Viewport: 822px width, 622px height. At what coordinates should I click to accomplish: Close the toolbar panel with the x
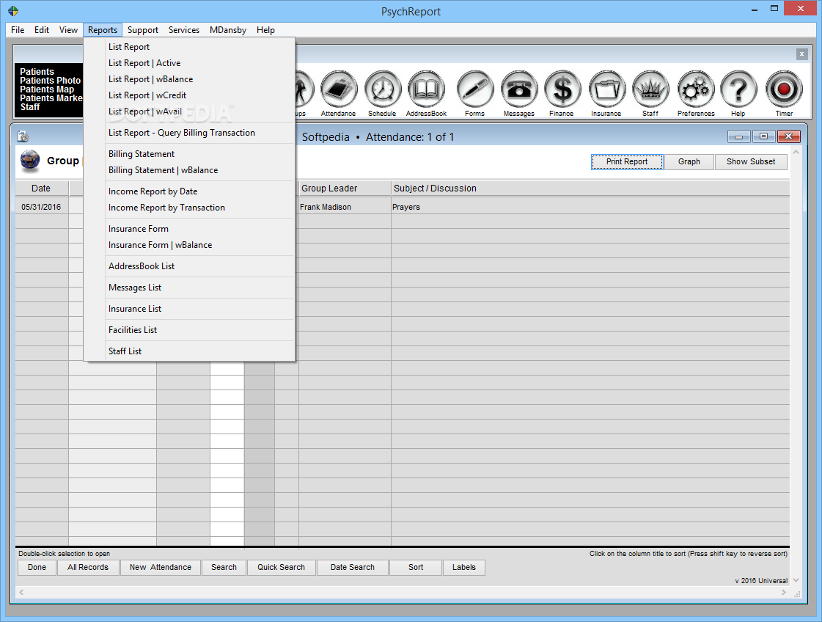801,54
